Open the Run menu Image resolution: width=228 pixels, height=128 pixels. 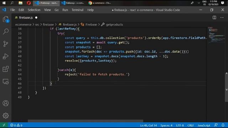[x=65, y=10]
